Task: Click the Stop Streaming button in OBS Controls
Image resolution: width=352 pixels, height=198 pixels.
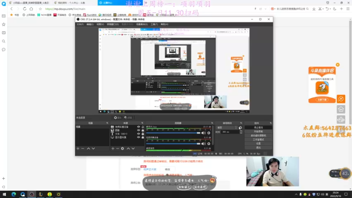Action: point(258,128)
